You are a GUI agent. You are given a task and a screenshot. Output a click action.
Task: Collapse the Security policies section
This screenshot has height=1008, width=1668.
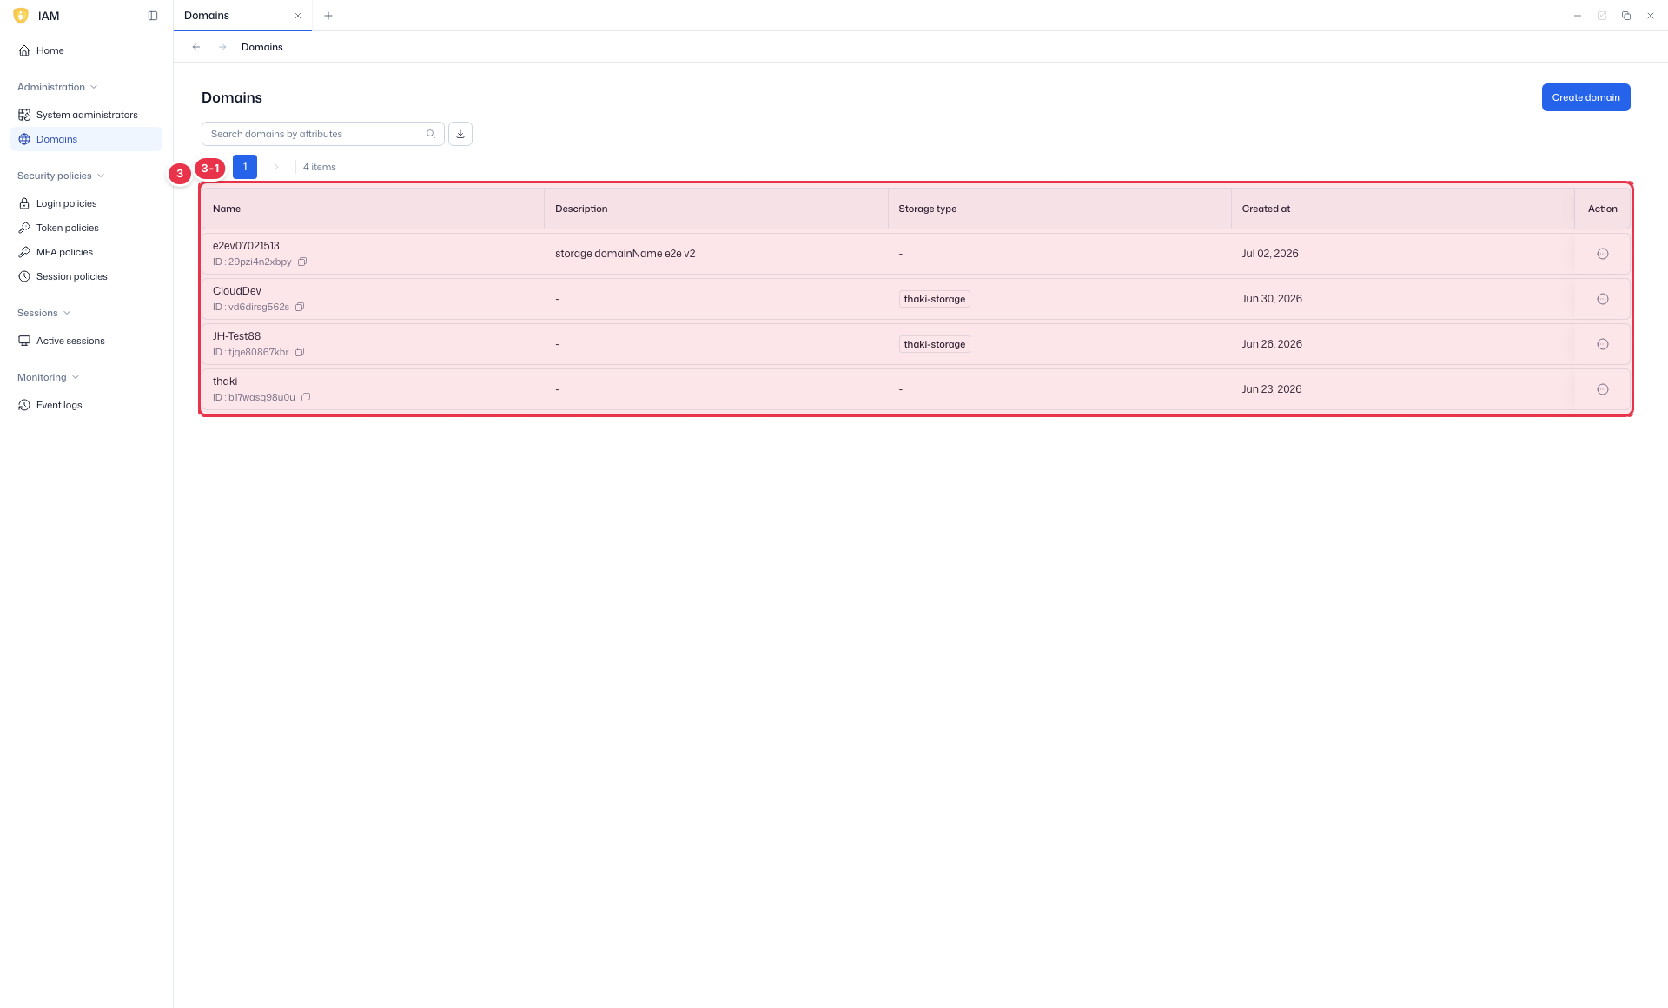point(61,176)
